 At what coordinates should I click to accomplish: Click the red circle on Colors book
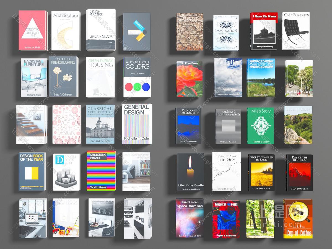[x=129, y=87]
